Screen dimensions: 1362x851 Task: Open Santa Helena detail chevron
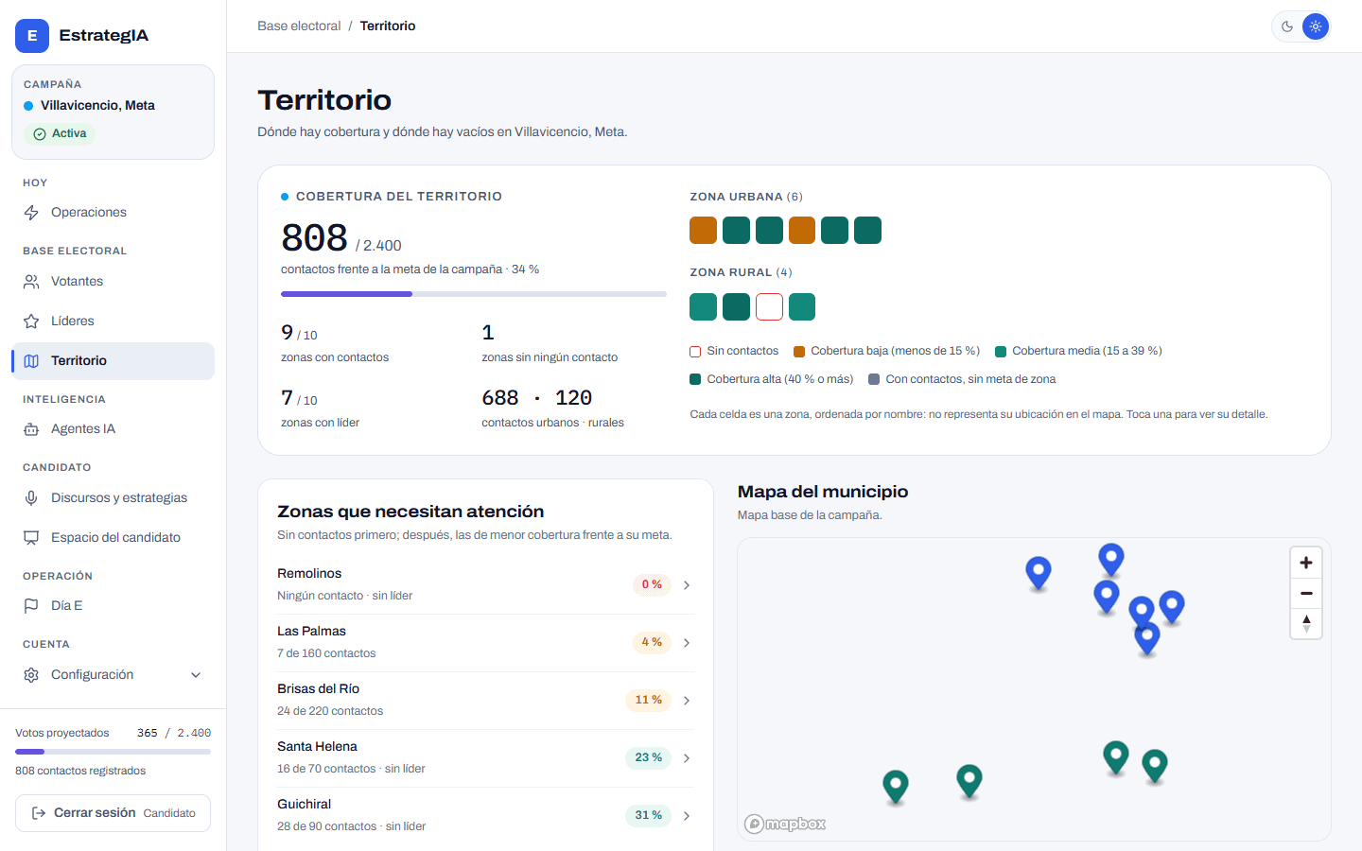click(x=687, y=758)
